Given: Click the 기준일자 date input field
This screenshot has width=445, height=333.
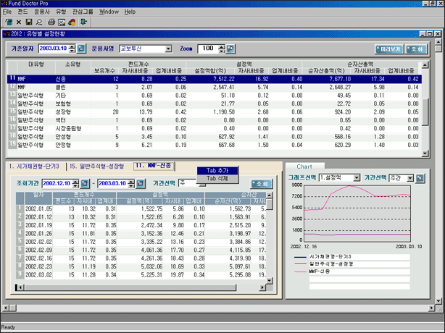Looking at the screenshot, I should [x=57, y=49].
